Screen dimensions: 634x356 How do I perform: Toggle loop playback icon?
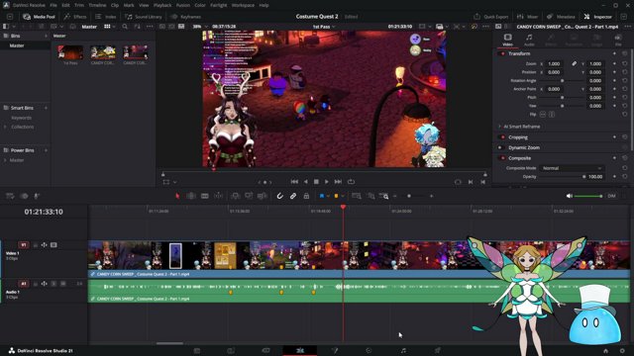[x=351, y=182]
